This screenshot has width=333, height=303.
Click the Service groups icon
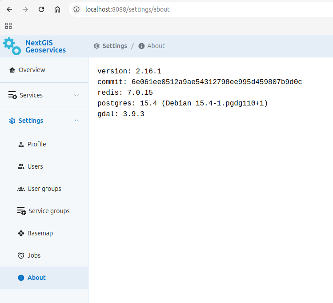point(21,211)
